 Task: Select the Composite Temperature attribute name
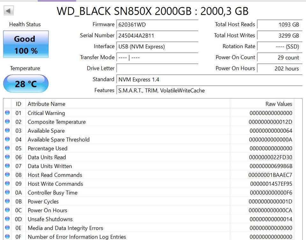coord(57,122)
